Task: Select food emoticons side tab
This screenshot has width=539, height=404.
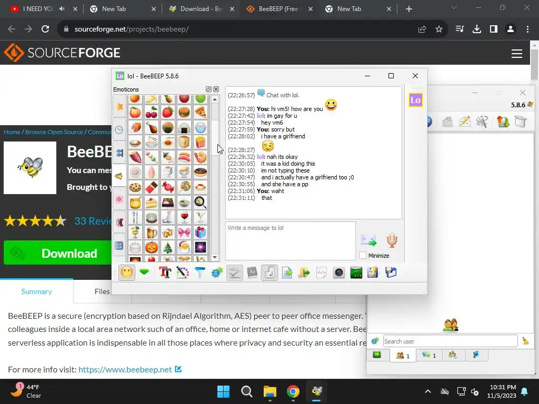Action: click(x=119, y=176)
